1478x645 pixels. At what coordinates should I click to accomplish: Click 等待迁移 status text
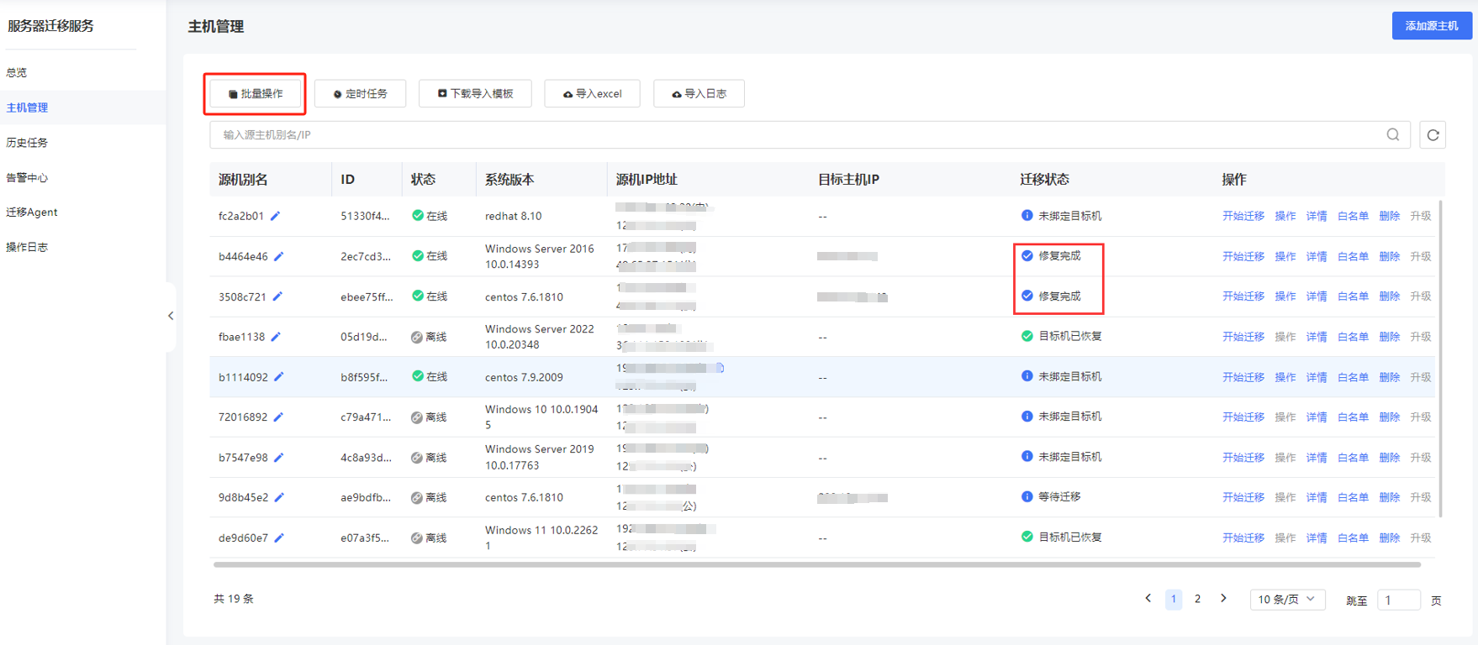coord(1059,496)
